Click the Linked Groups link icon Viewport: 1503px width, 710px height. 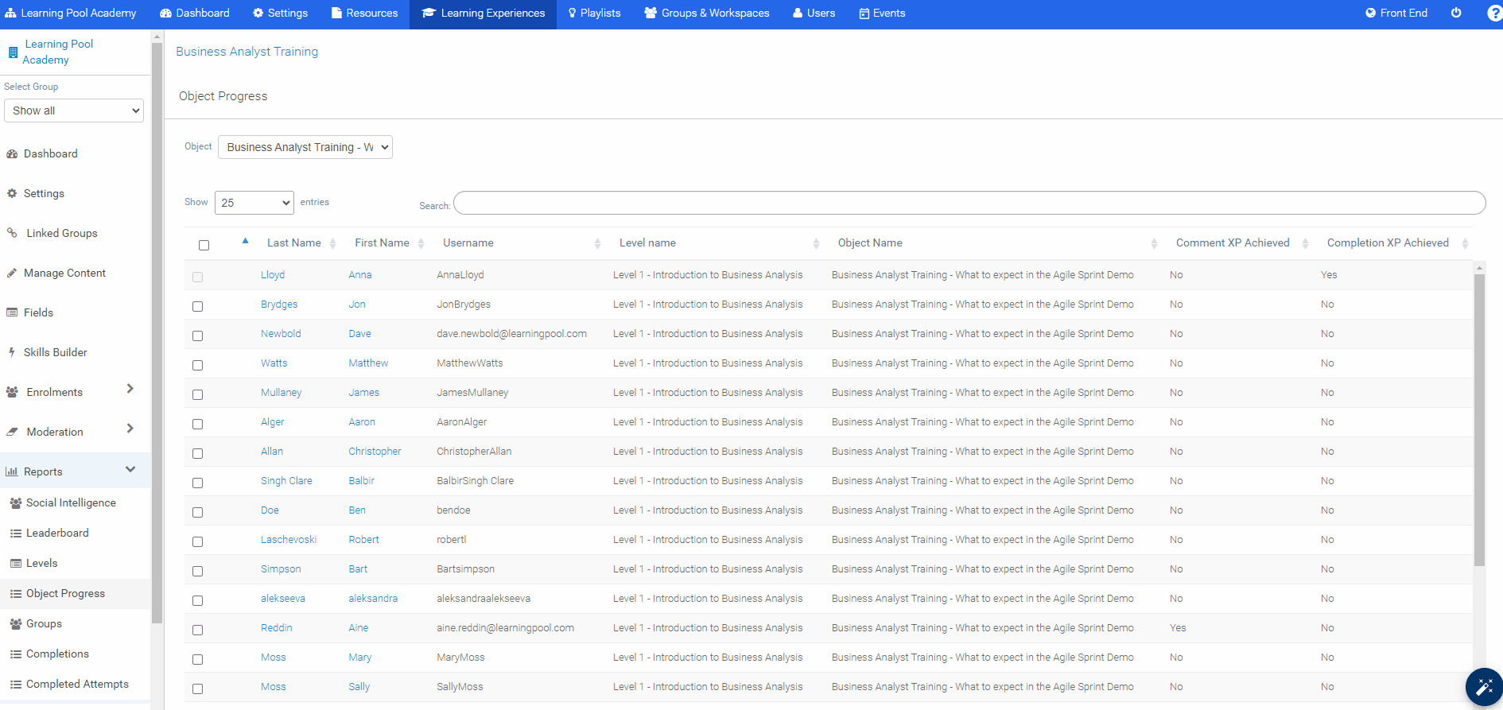pos(12,233)
